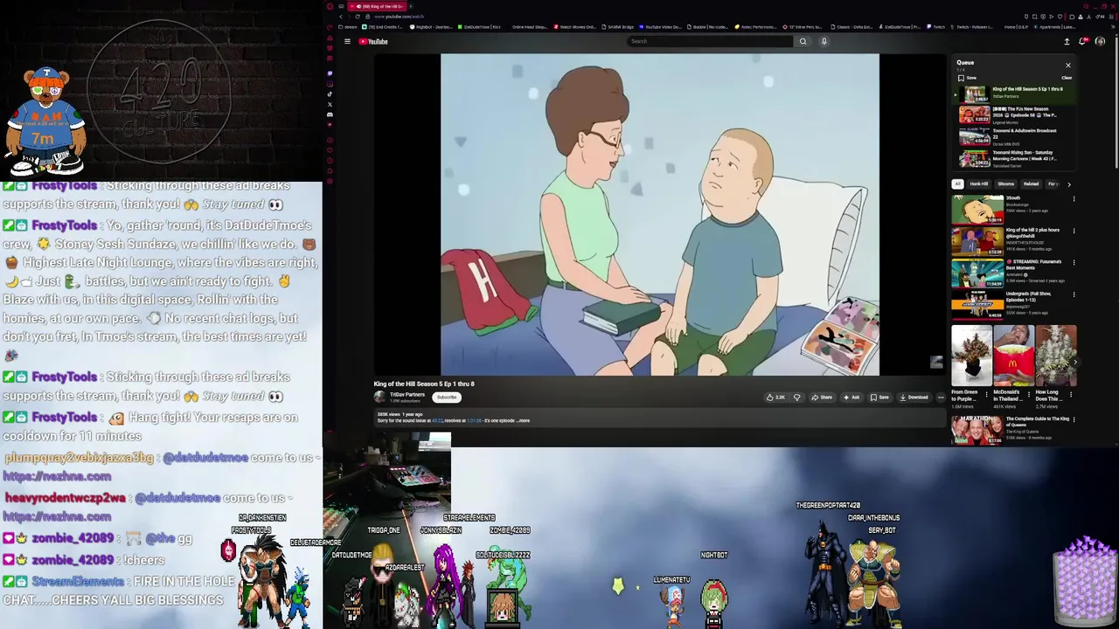Open more actions ellipsis under the video
Screen dimensions: 1119x629
[x=941, y=397]
